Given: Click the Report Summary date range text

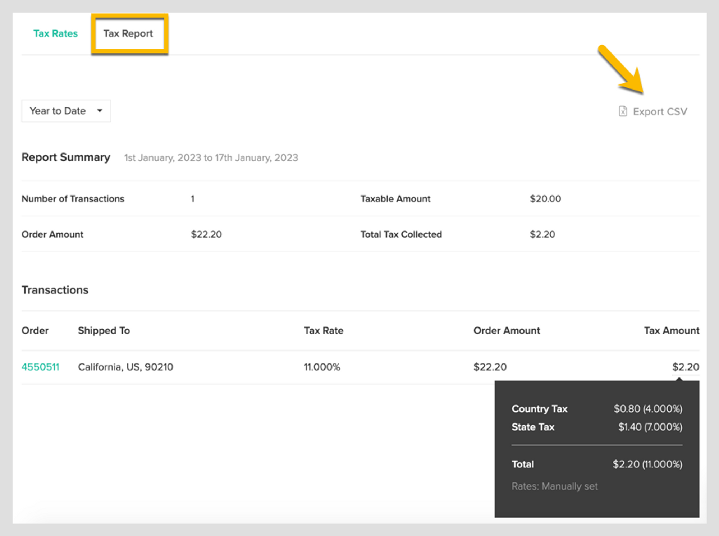Looking at the screenshot, I should (x=211, y=158).
